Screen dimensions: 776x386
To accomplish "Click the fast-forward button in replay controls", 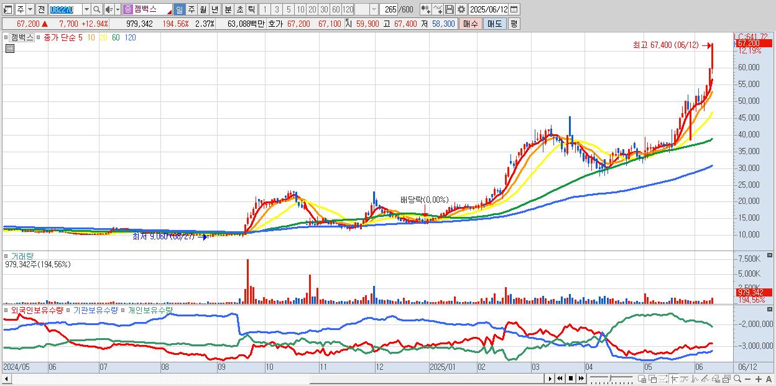I will (x=581, y=379).
